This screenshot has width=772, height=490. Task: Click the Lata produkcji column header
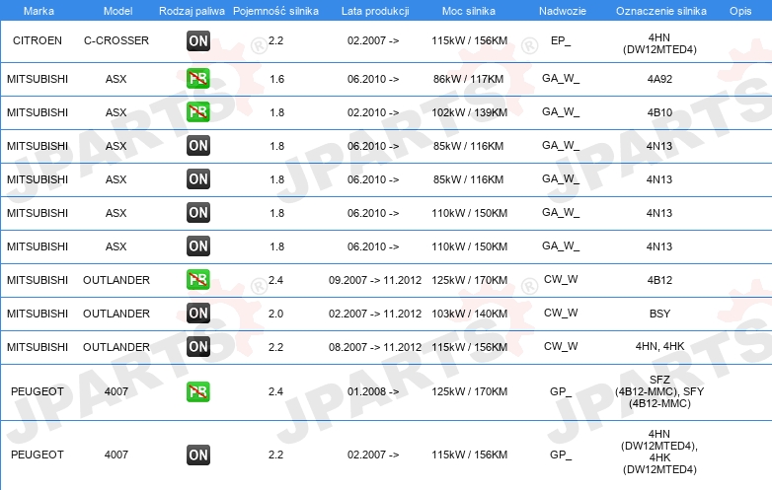375,11
